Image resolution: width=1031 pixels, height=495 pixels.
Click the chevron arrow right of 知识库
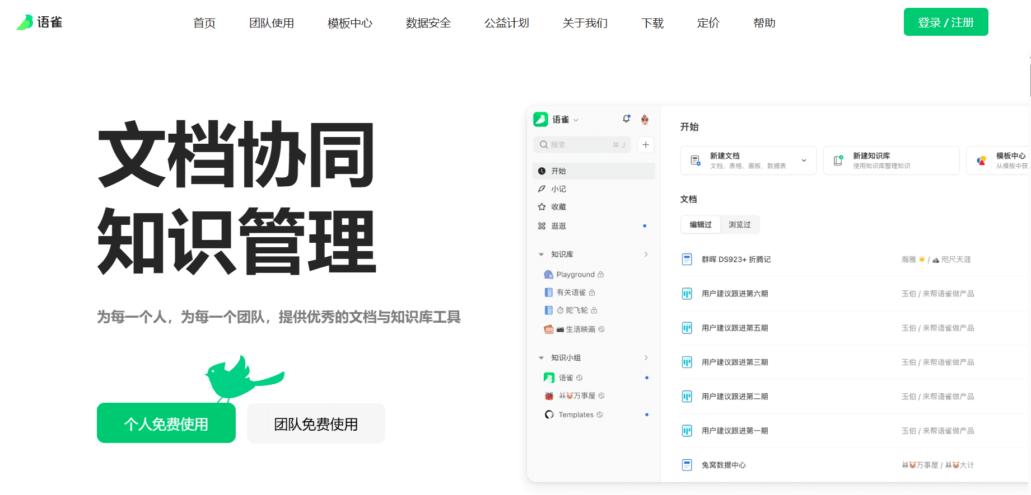646,254
